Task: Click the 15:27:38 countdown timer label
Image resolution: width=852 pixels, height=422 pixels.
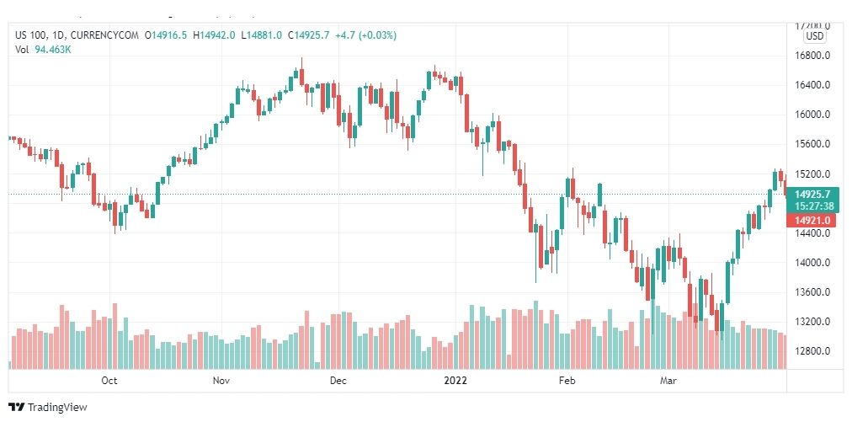Action: point(812,206)
